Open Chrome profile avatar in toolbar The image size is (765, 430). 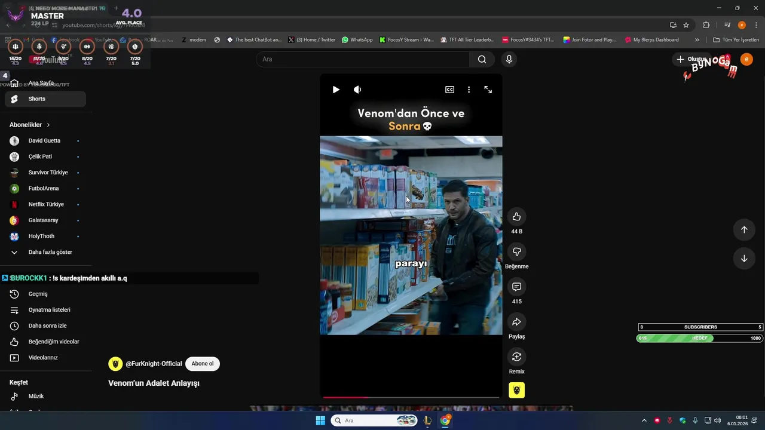(742, 25)
